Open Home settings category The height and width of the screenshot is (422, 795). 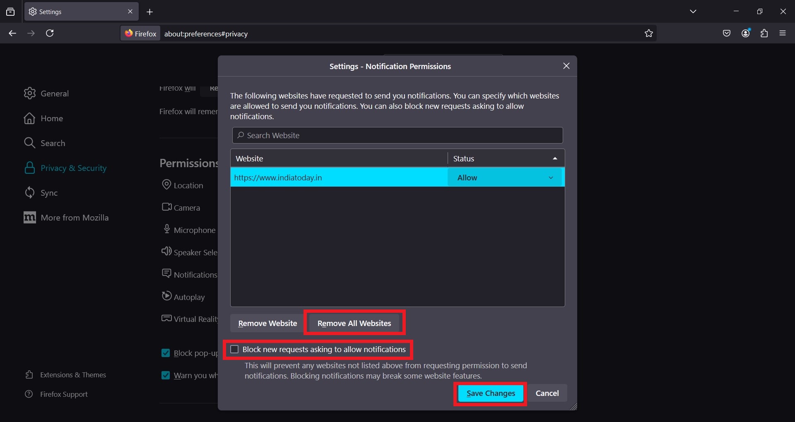click(43, 118)
